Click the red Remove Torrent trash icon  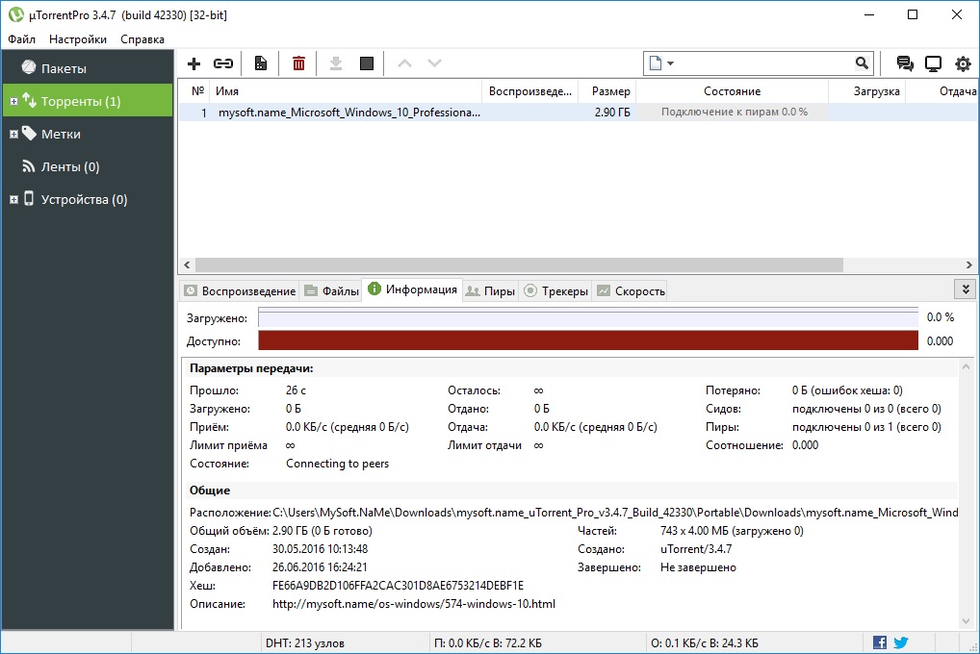(298, 63)
